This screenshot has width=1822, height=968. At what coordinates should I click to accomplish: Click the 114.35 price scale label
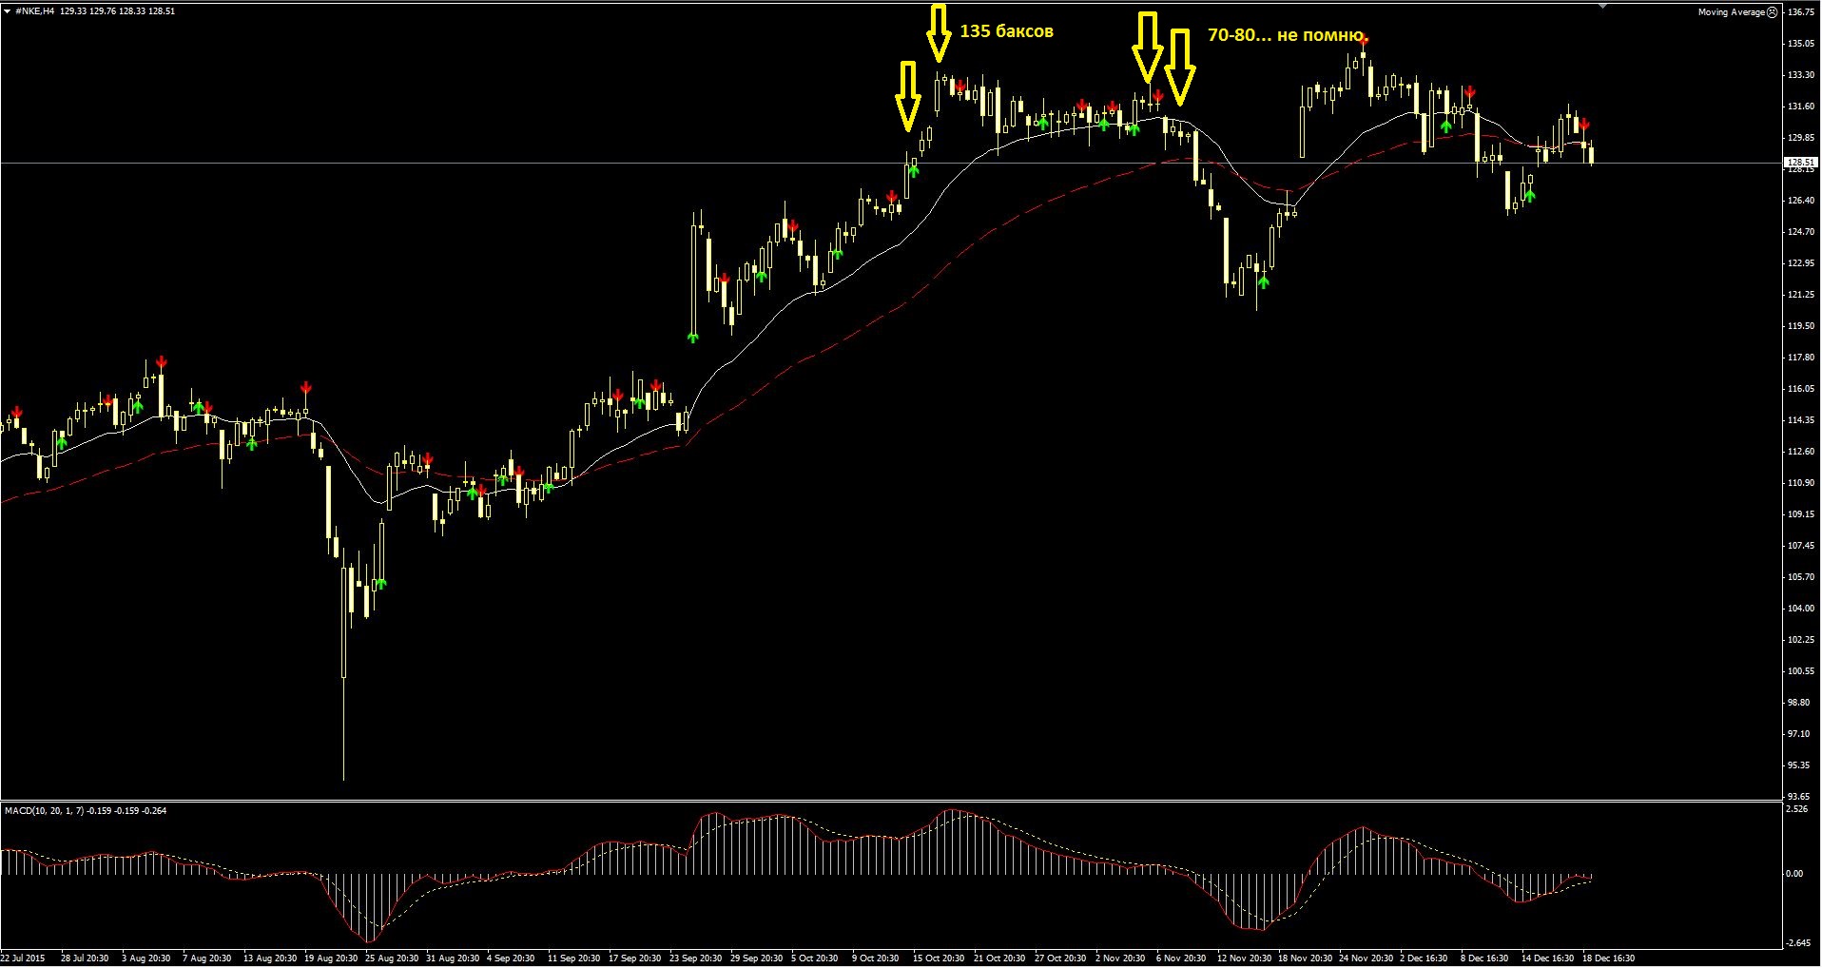1801,420
